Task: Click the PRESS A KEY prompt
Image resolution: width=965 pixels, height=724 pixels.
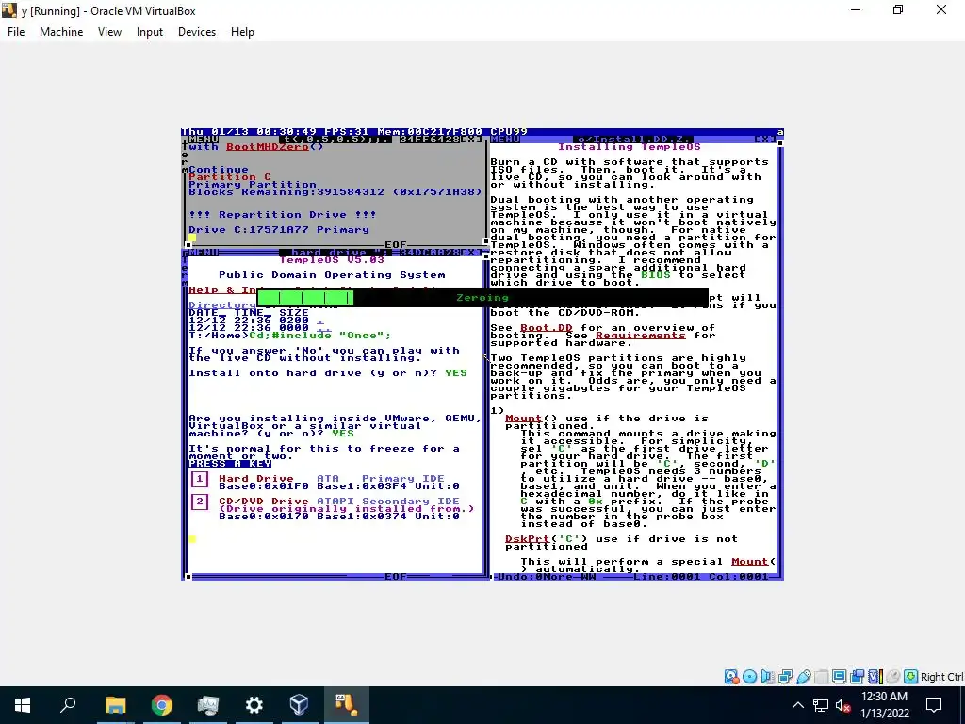Action: (230, 464)
